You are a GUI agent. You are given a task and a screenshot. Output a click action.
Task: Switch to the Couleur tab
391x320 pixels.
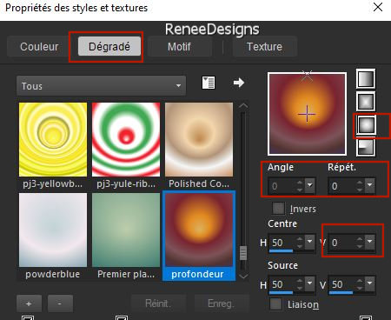(39, 47)
